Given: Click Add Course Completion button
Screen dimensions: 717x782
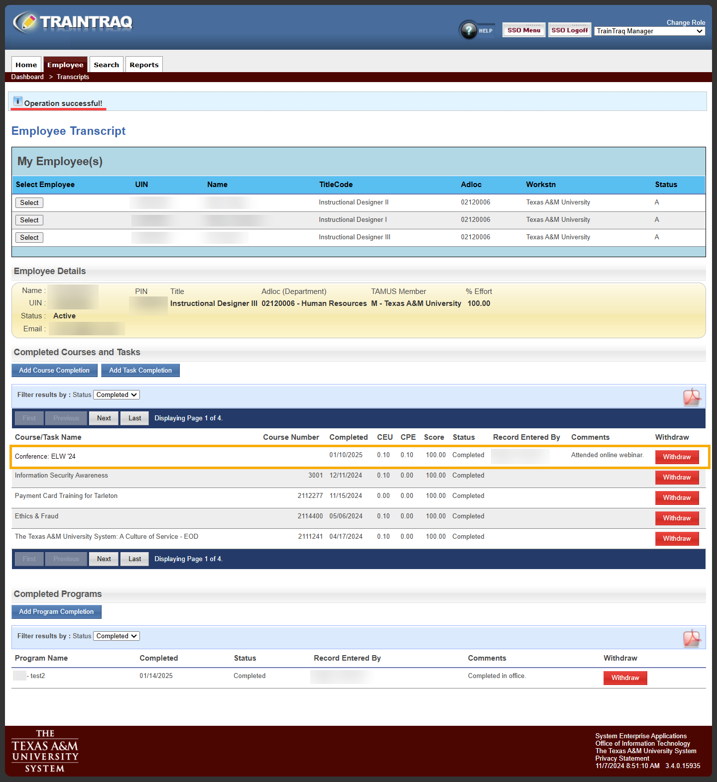Looking at the screenshot, I should tap(54, 371).
